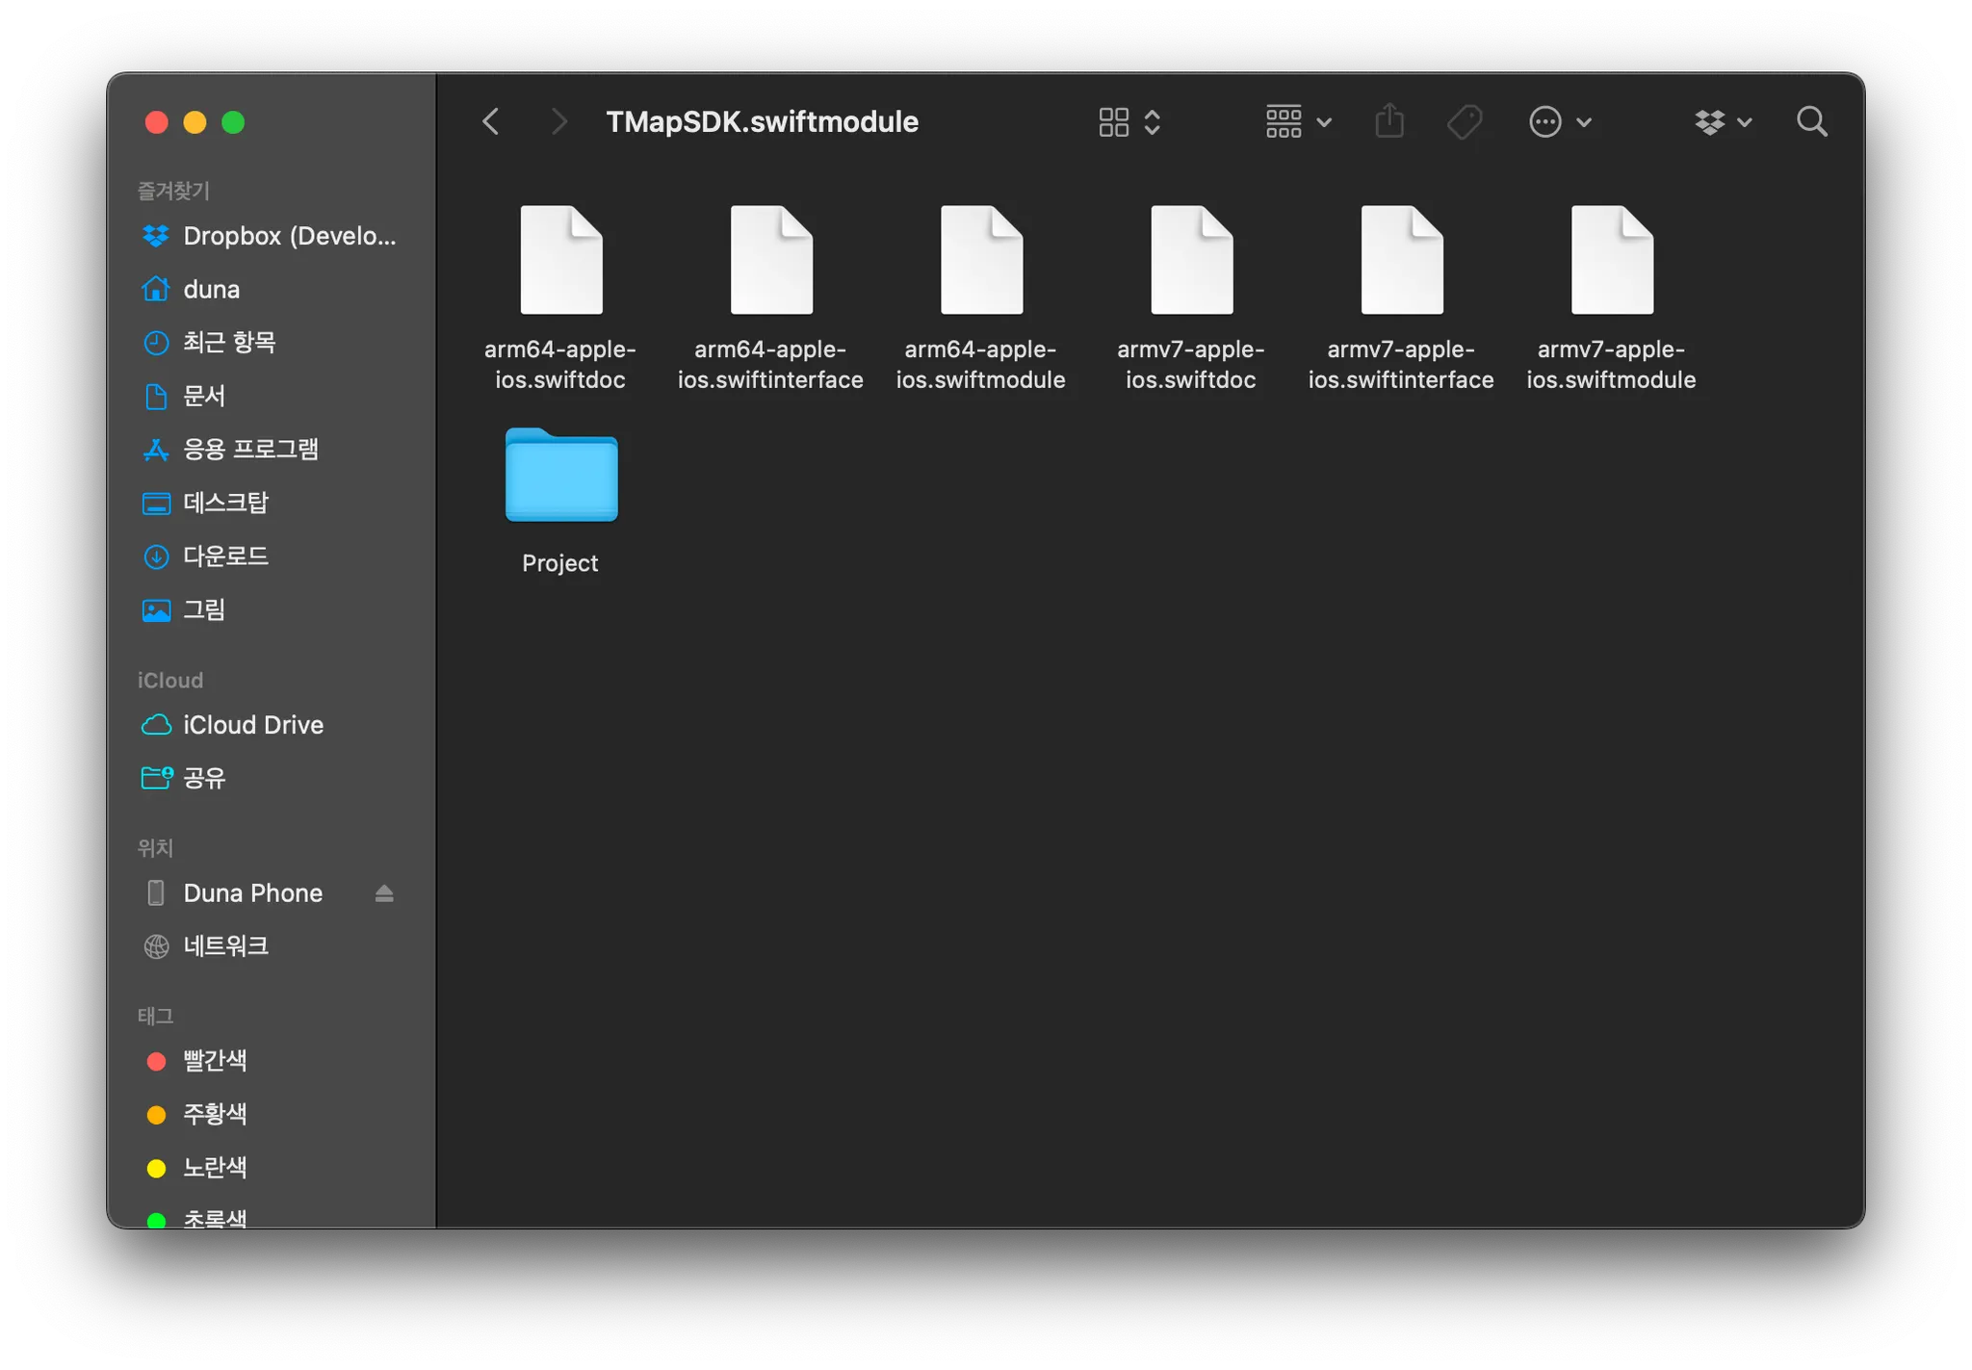Open the search magnifier icon

point(1811,122)
